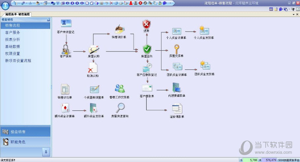Click the 房屋认购 workflow icon

coord(93,49)
